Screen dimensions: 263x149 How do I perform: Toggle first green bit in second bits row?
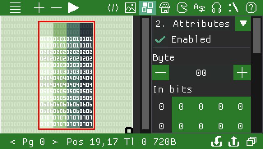(x=181, y=126)
